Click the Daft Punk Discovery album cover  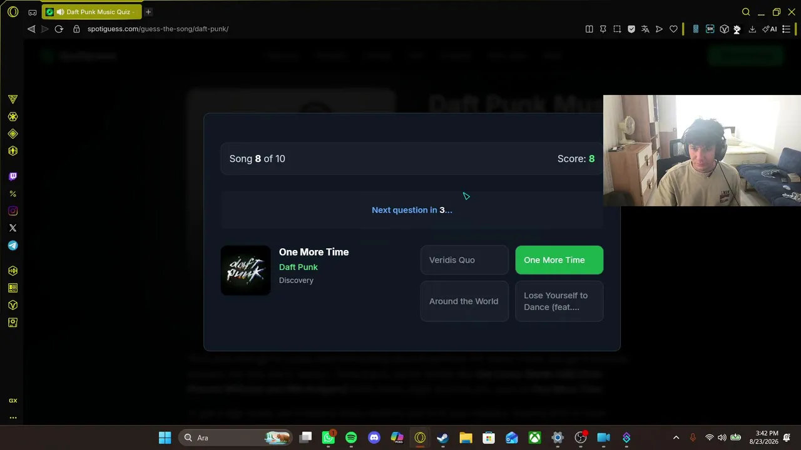(246, 270)
